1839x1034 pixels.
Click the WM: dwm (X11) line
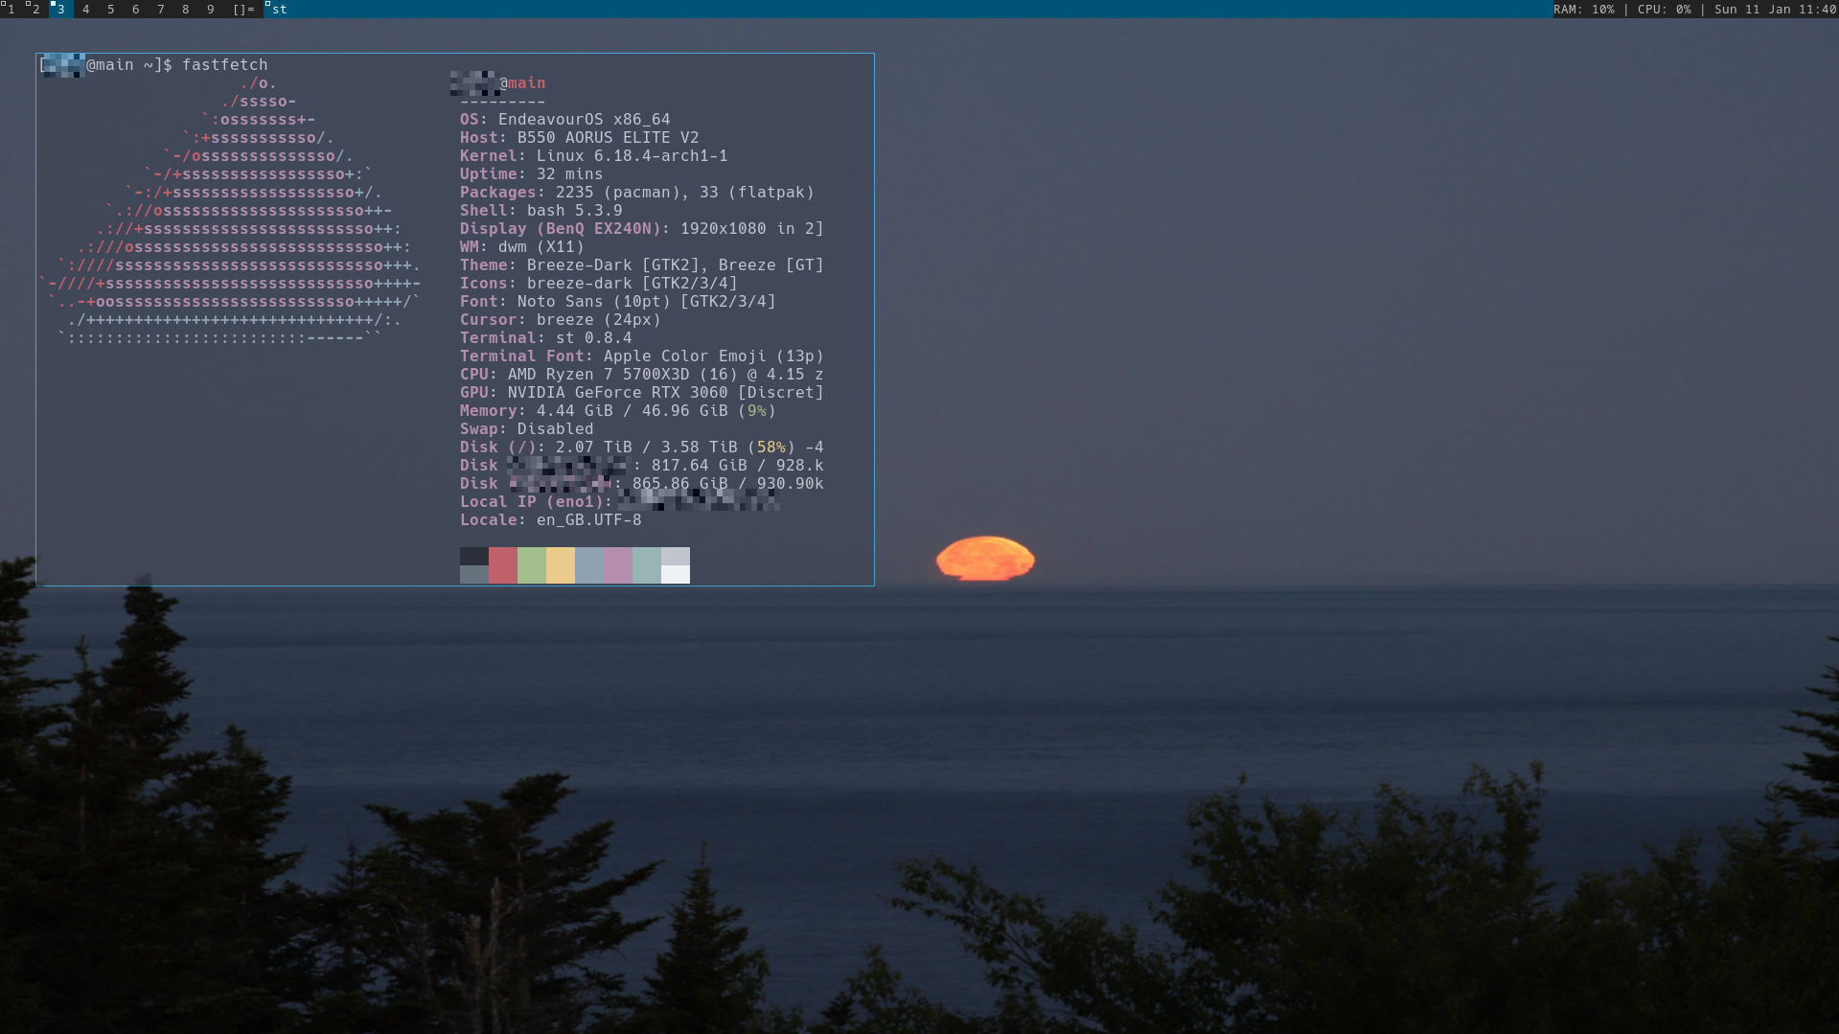click(522, 246)
